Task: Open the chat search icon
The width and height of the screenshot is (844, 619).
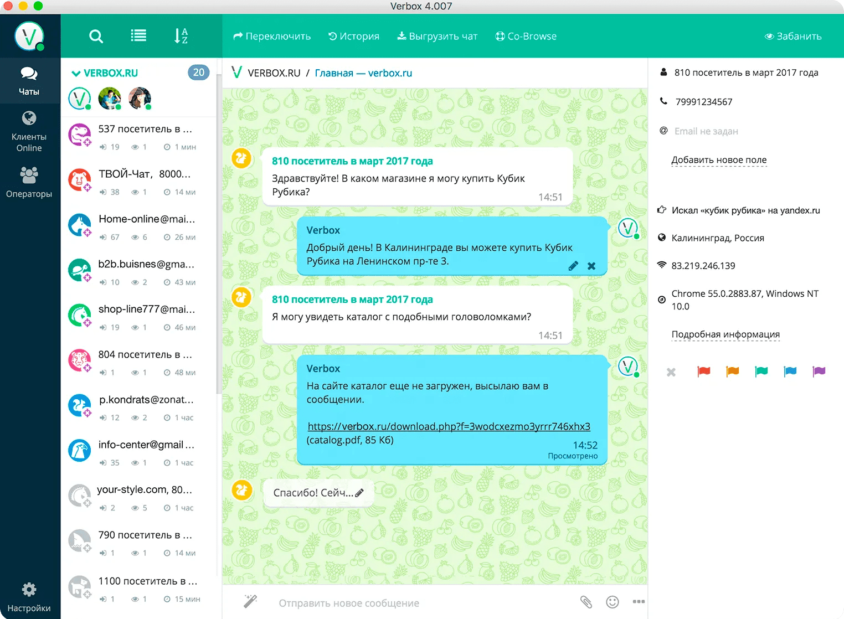Action: tap(96, 37)
